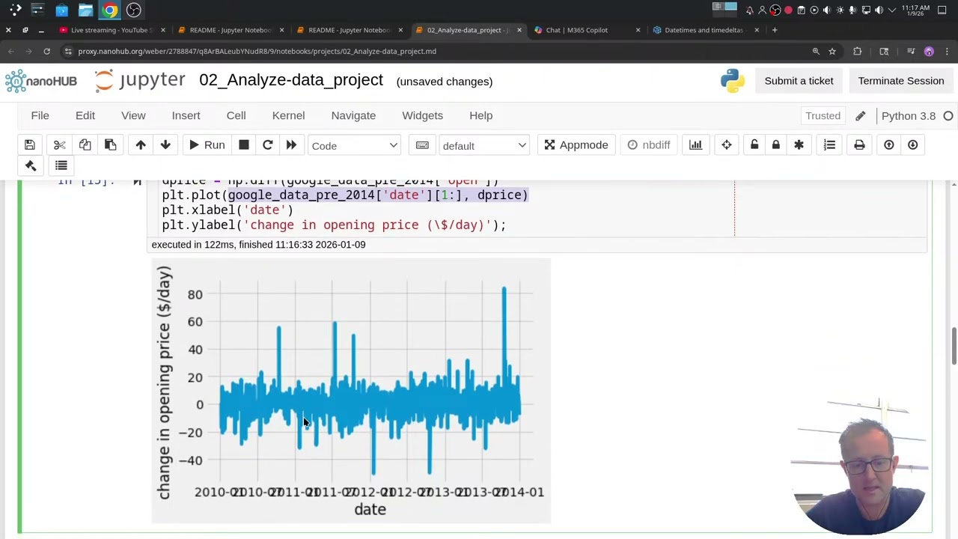958x539 pixels.
Task: Click the Jupyter logo
Action: 140,80
